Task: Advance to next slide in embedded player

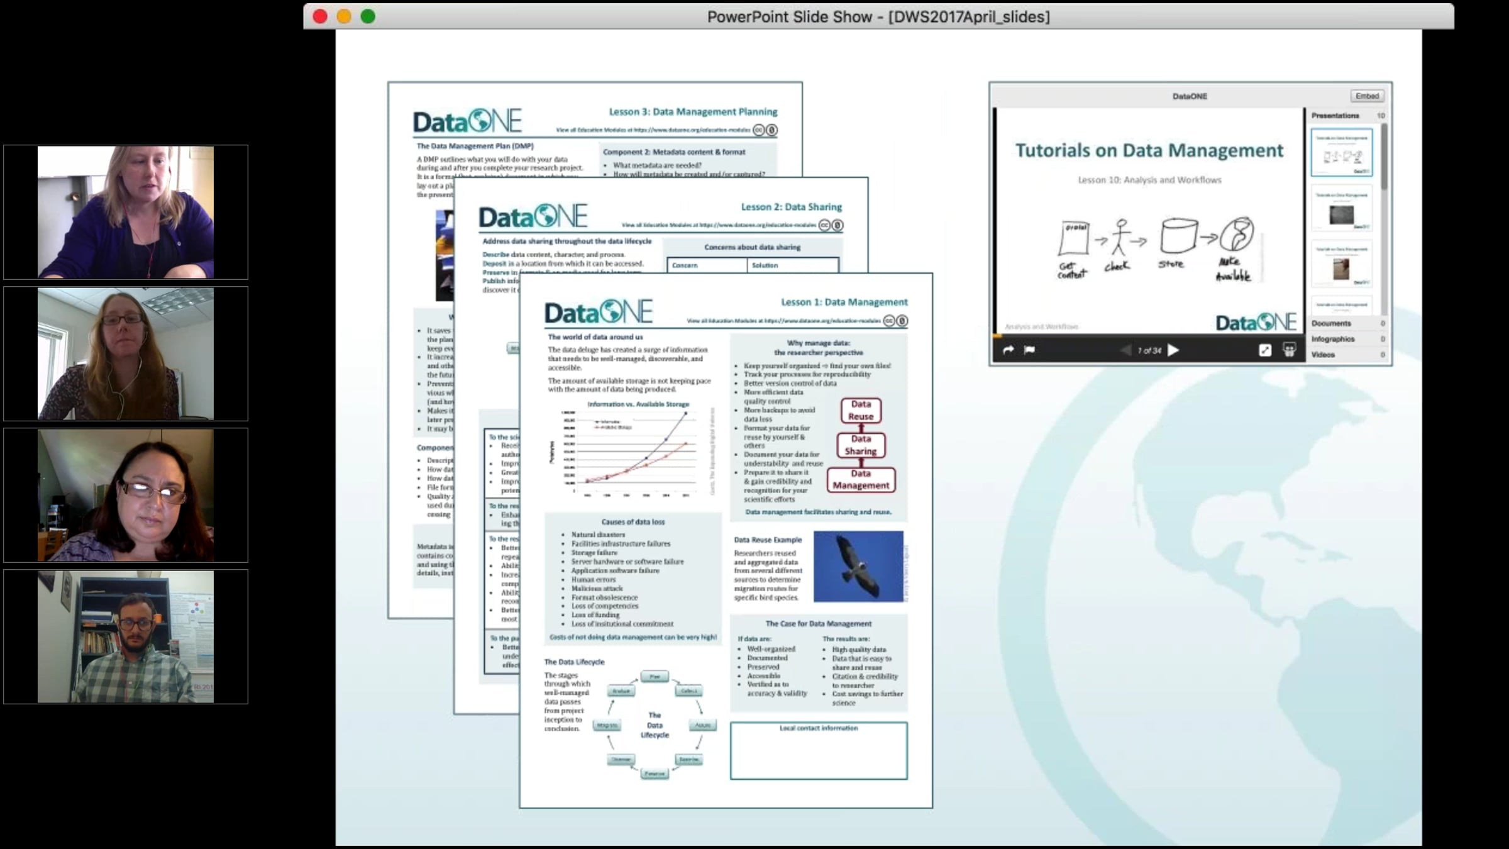Action: [1173, 350]
